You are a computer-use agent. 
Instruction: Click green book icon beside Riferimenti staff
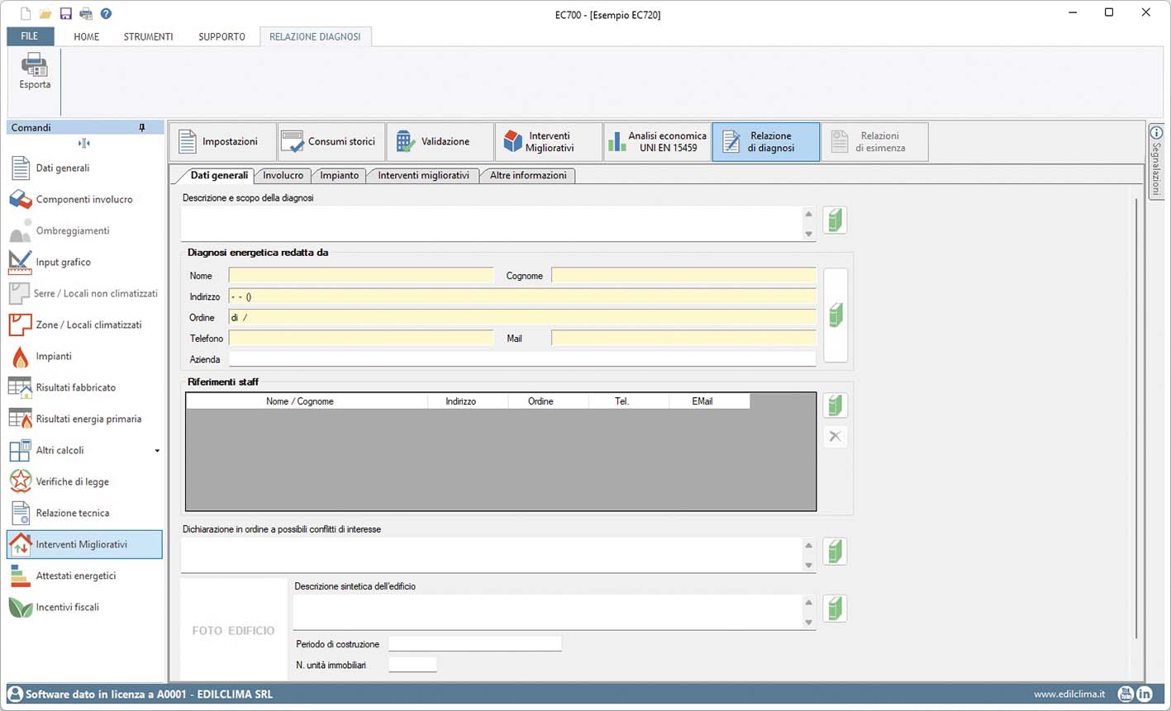835,405
